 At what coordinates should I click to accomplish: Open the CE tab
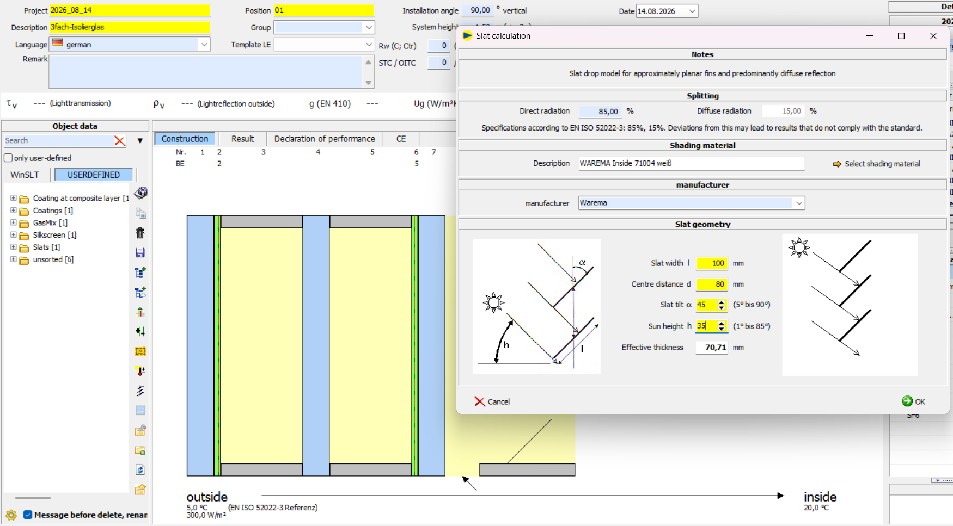(x=401, y=139)
